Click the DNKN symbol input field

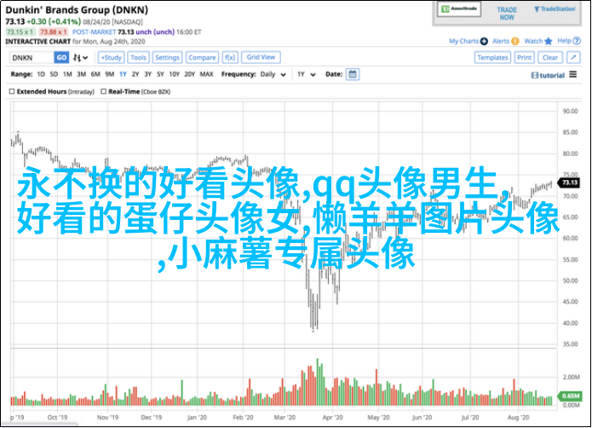click(x=32, y=57)
